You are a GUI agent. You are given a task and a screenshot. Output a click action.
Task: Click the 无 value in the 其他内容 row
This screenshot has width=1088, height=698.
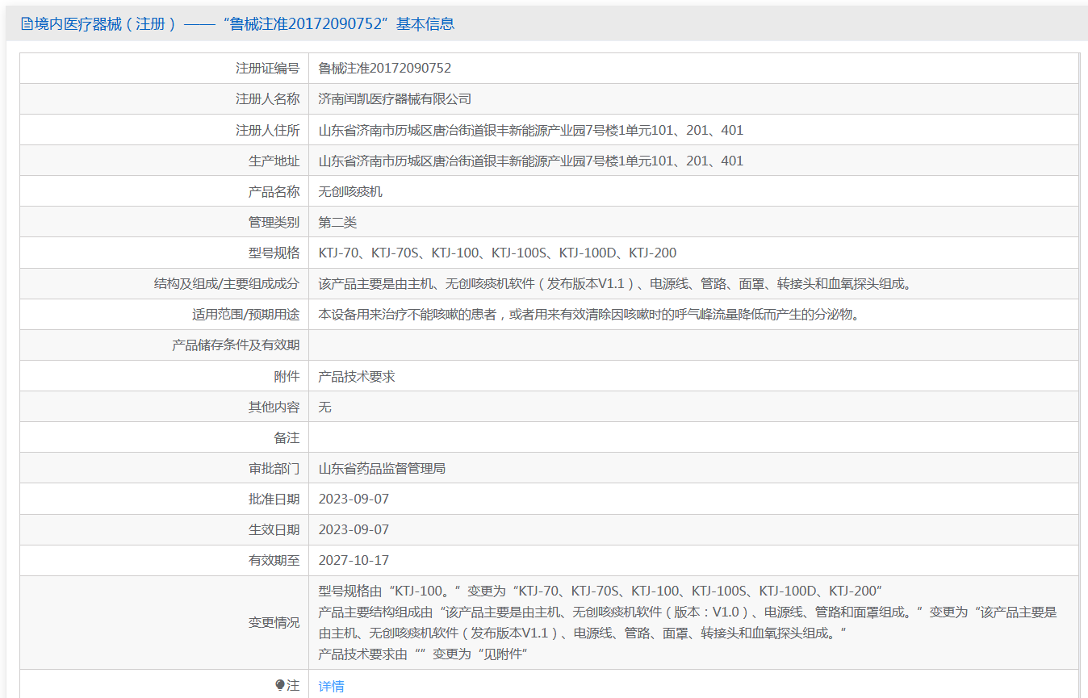[324, 407]
